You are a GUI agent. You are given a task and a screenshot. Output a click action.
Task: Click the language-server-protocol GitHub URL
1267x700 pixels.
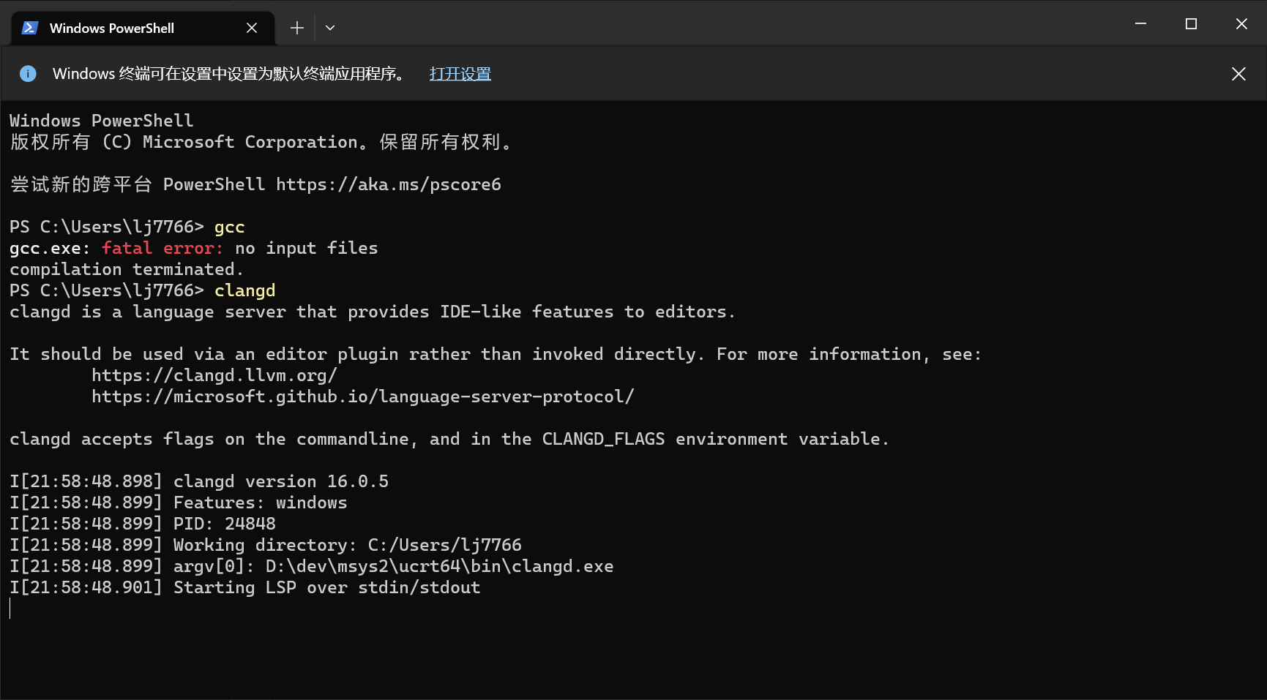362,396
